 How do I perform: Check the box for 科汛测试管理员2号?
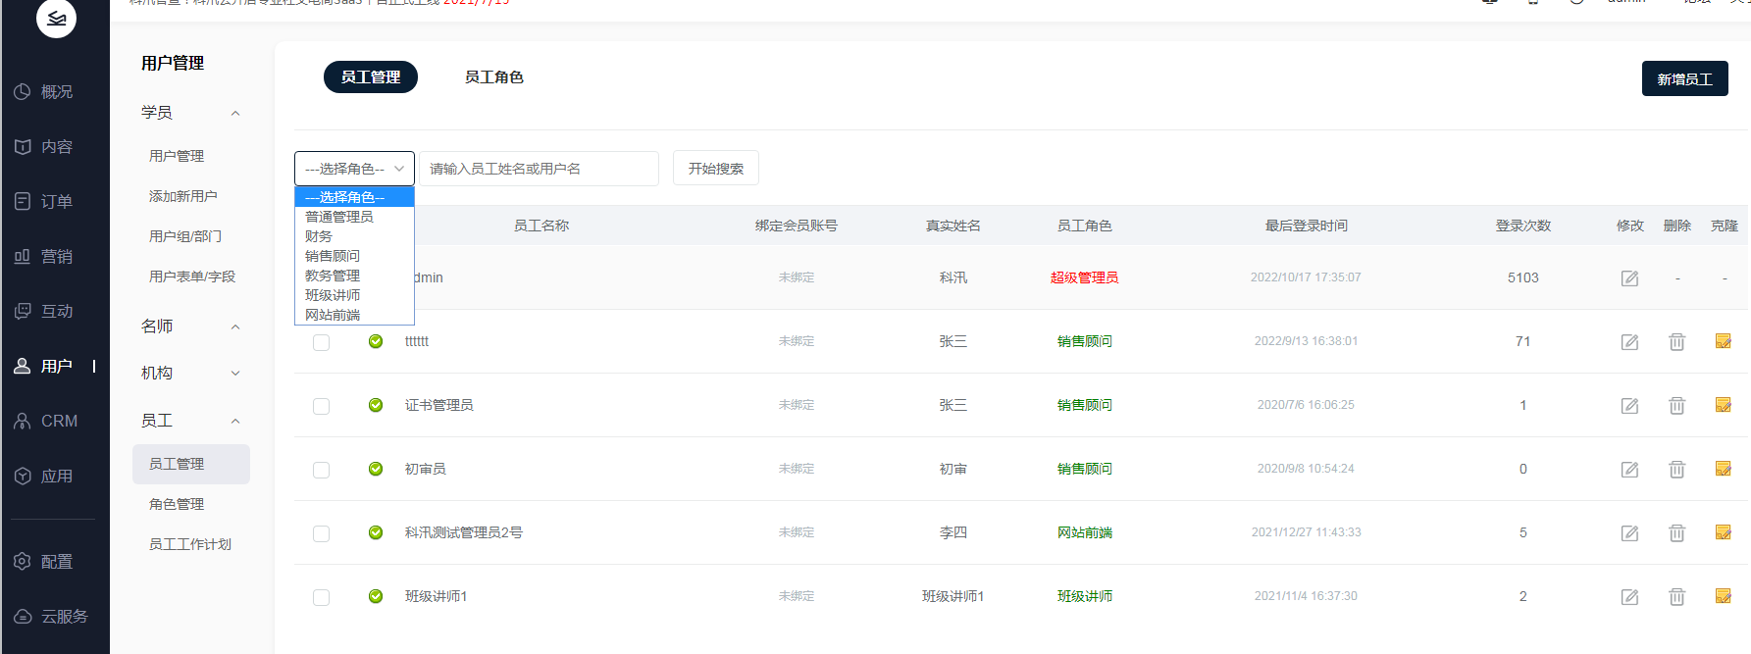[x=321, y=533]
